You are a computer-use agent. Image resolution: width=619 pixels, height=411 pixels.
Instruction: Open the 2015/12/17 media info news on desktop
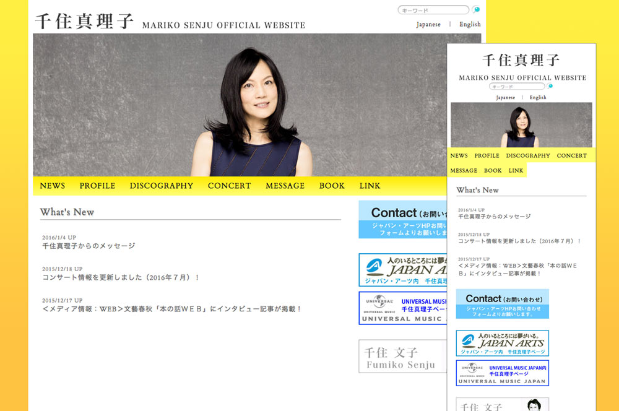pyautogui.click(x=172, y=309)
